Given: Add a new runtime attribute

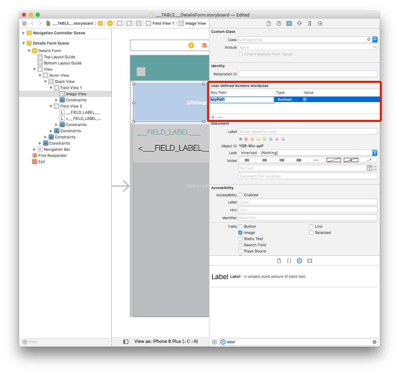Looking at the screenshot, I should tap(213, 117).
